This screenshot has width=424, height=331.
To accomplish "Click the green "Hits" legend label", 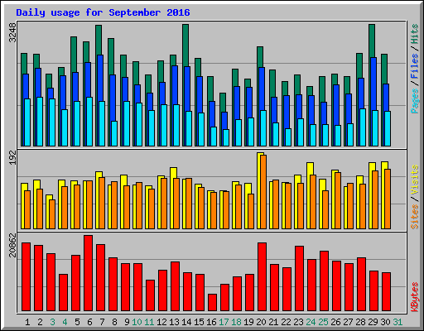I will [414, 34].
